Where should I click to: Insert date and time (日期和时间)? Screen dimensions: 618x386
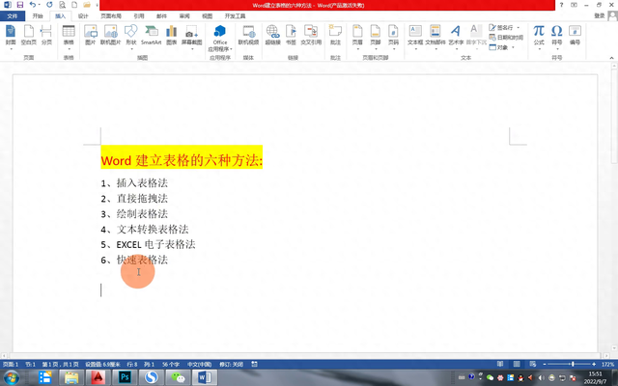coord(506,38)
